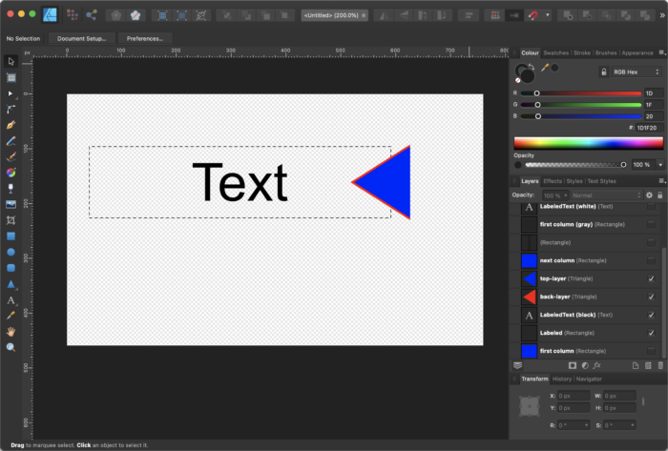Select the Colour Picker tool in toolbox
Screen dimensions: 668x451
click(11, 316)
